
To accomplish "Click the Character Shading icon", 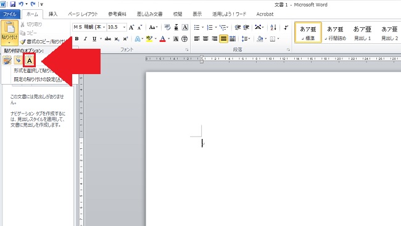I will click(176, 39).
